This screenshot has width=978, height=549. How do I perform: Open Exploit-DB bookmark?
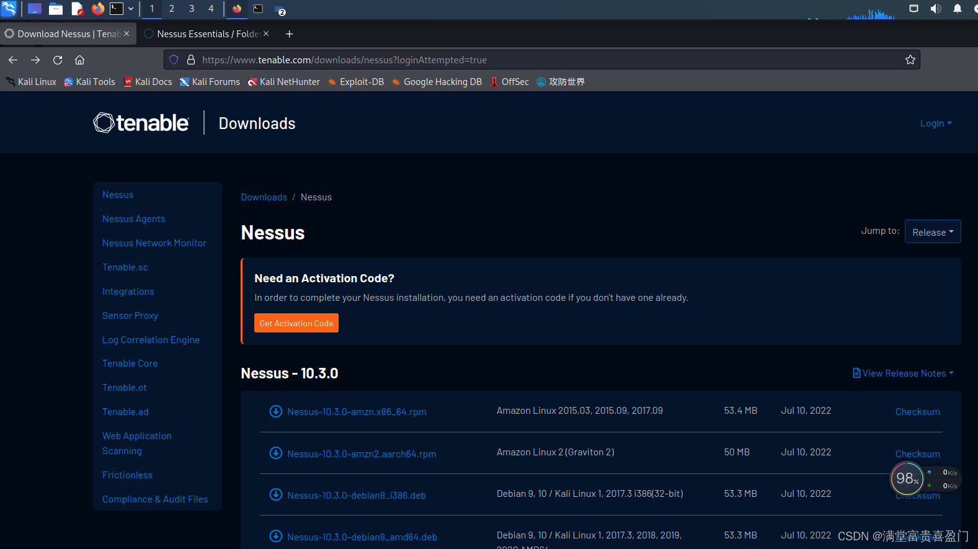[x=355, y=82]
